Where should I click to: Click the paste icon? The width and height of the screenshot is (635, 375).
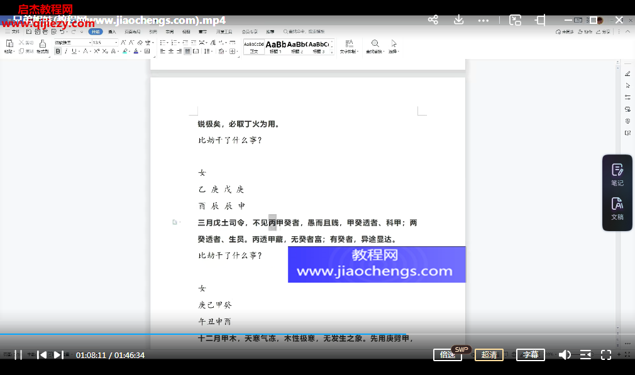(9, 43)
